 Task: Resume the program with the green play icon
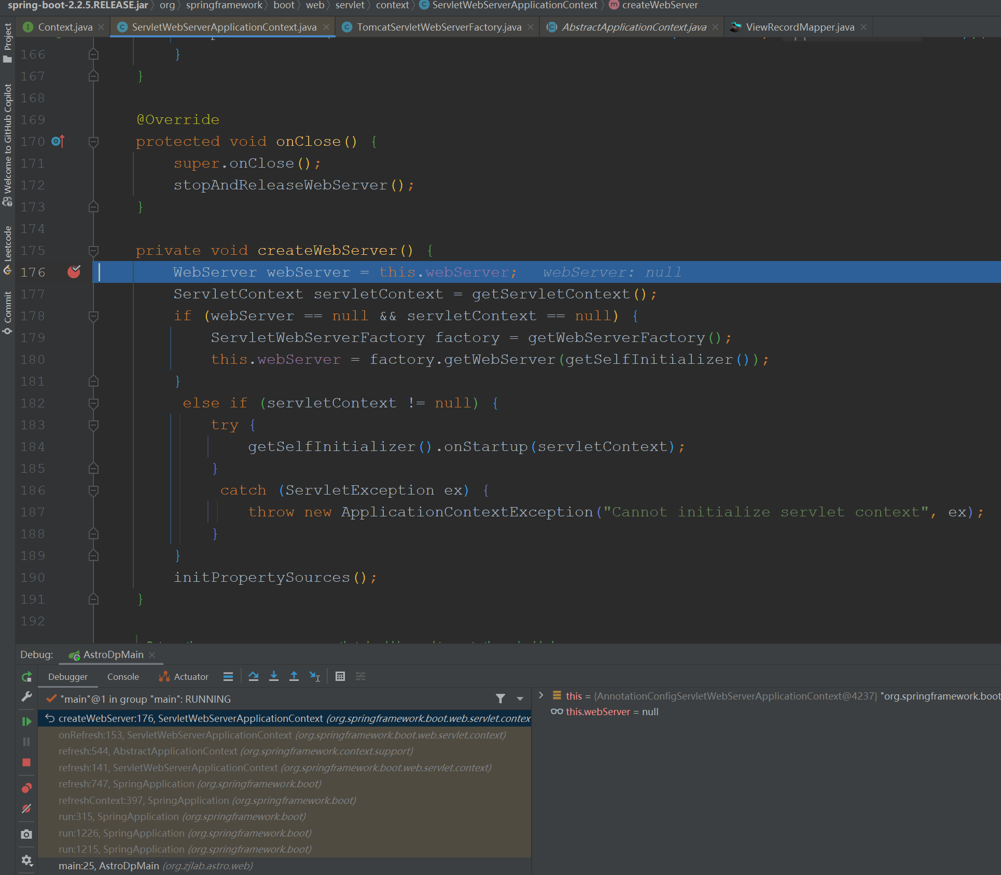tap(26, 721)
